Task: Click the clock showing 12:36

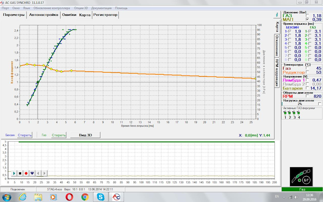Action: click(310, 195)
